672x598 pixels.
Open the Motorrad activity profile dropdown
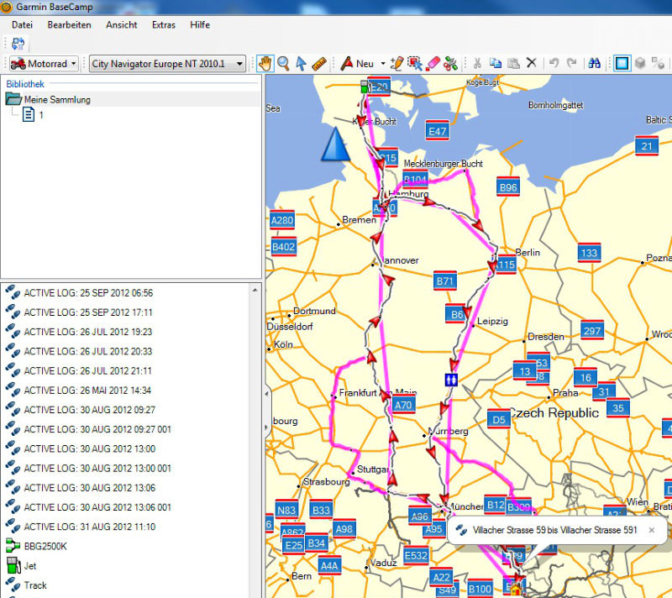click(x=44, y=64)
